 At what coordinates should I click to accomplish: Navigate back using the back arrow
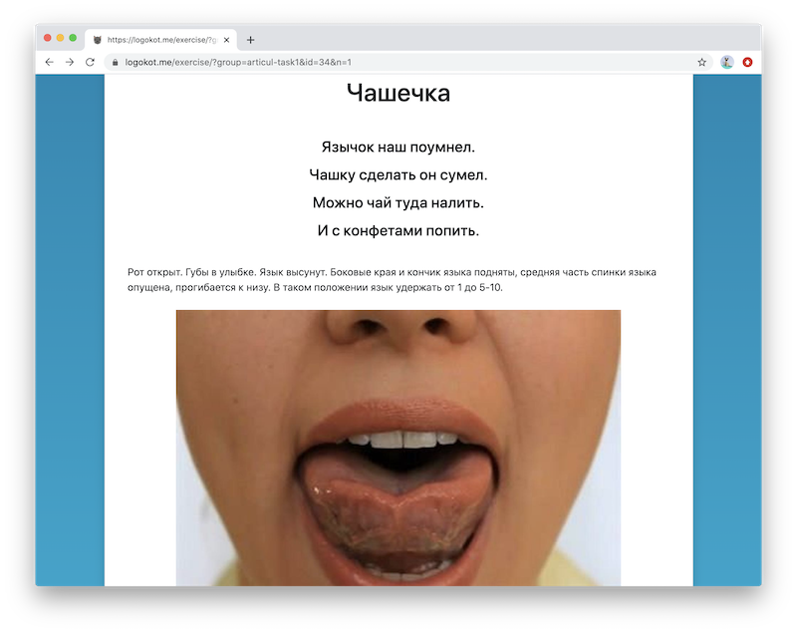(49, 61)
